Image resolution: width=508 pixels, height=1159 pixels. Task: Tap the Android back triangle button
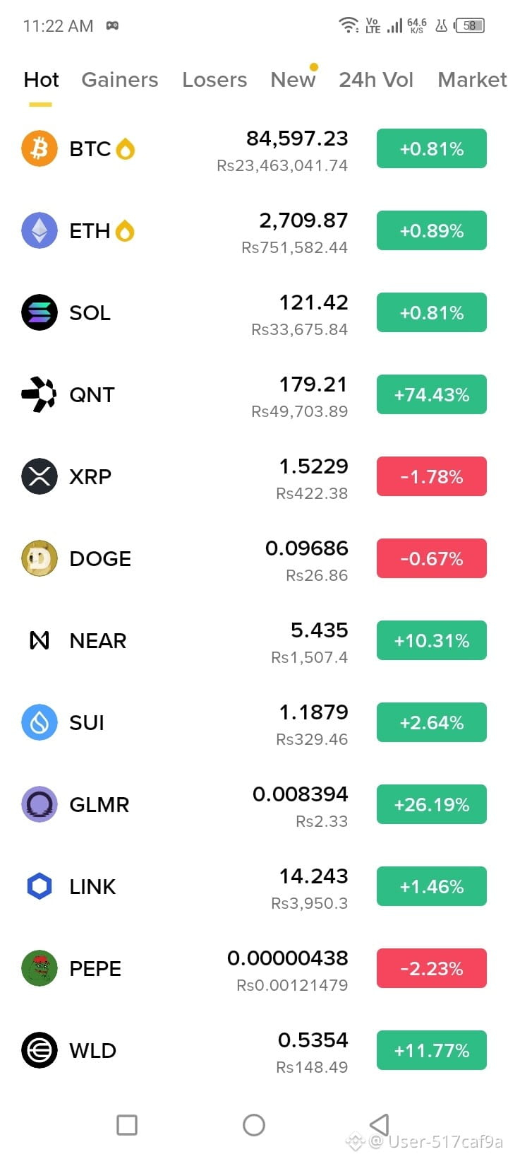coord(380,1124)
